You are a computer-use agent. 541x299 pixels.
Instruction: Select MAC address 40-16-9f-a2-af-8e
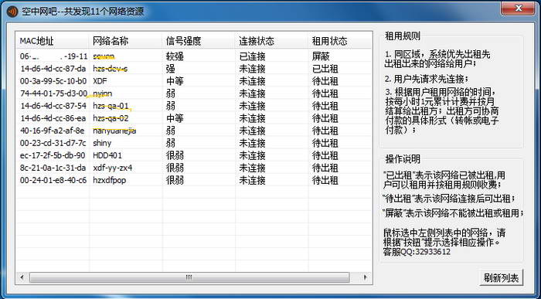tap(52, 131)
